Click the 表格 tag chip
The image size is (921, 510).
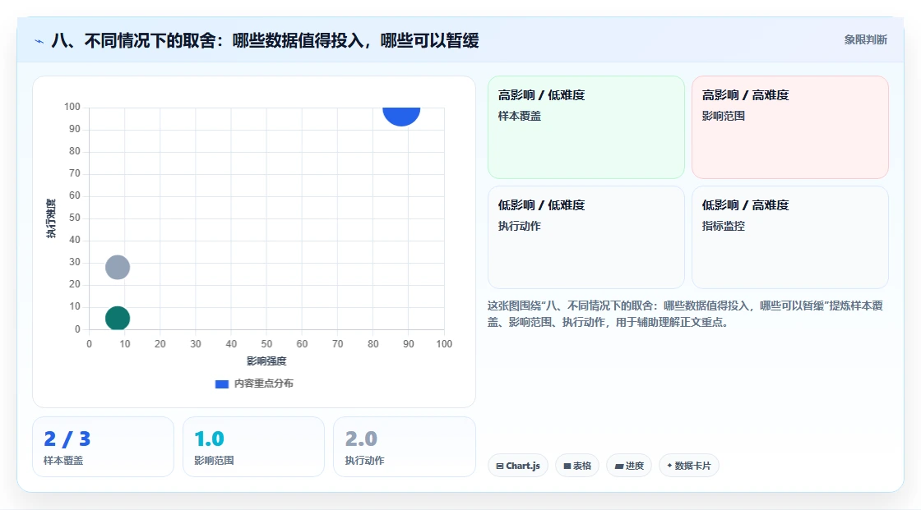tap(577, 466)
